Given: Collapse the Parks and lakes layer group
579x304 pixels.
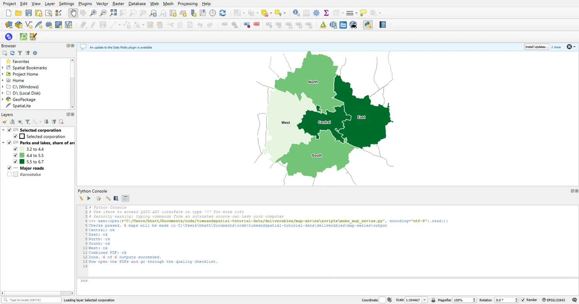Looking at the screenshot, I should click(3, 143).
